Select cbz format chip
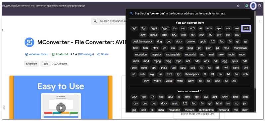The height and width of the screenshot is (121, 265). (x=201, y=35)
